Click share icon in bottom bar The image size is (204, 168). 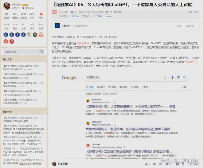(178, 164)
